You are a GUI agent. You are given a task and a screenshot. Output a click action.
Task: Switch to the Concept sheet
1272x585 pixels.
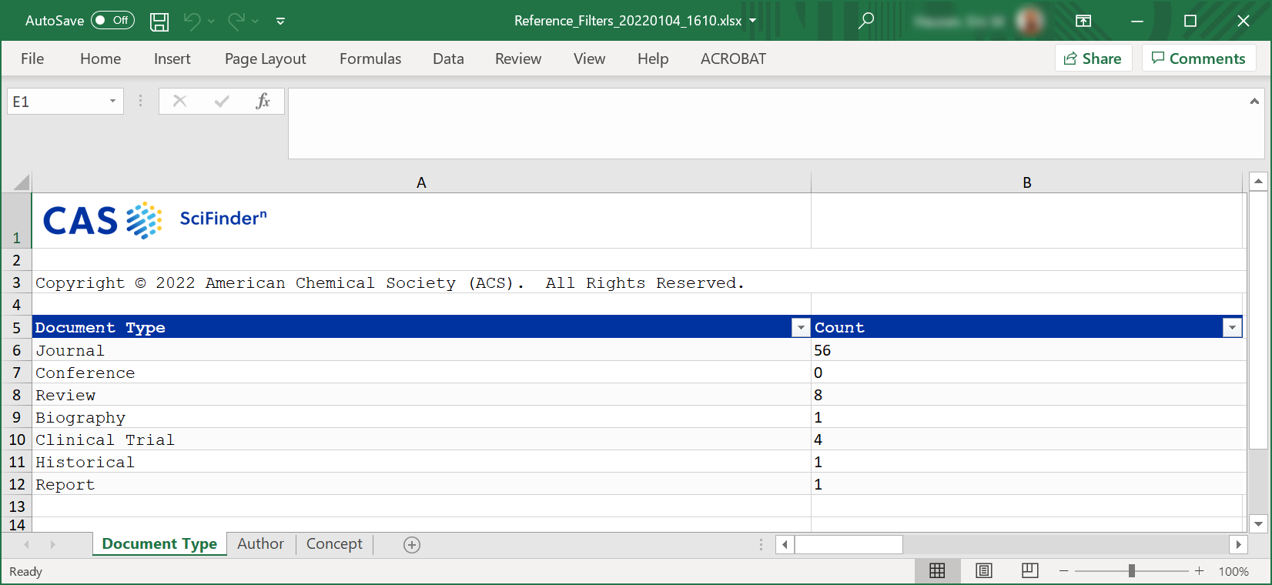click(334, 544)
